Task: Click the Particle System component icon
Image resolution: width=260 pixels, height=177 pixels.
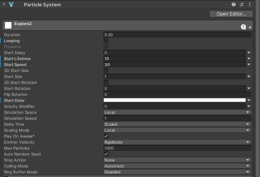Action: click(x=11, y=4)
